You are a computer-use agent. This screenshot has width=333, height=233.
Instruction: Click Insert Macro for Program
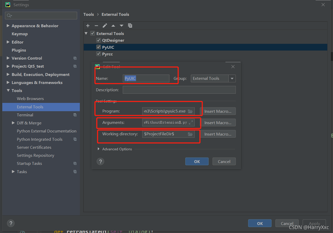point(218,111)
